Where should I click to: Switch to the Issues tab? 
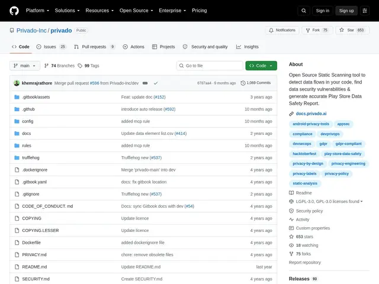coord(51,47)
